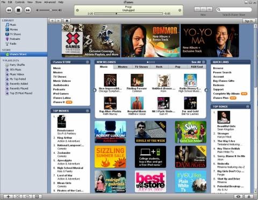This screenshot has width=258, height=200.
Task: Select the R&B/Soul tab in New Releases
Action: 197,67
